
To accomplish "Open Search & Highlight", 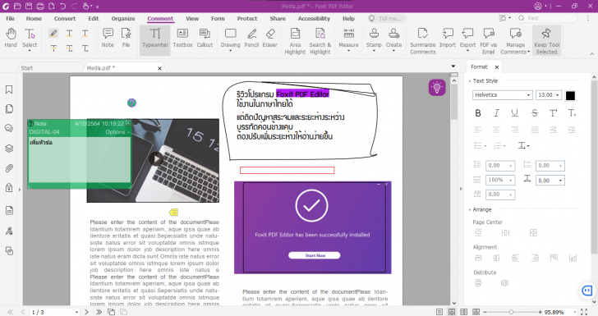I will (x=320, y=41).
